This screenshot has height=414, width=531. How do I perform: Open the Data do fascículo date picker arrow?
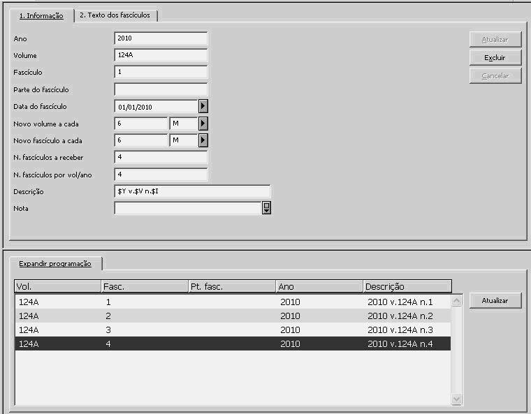click(x=203, y=106)
